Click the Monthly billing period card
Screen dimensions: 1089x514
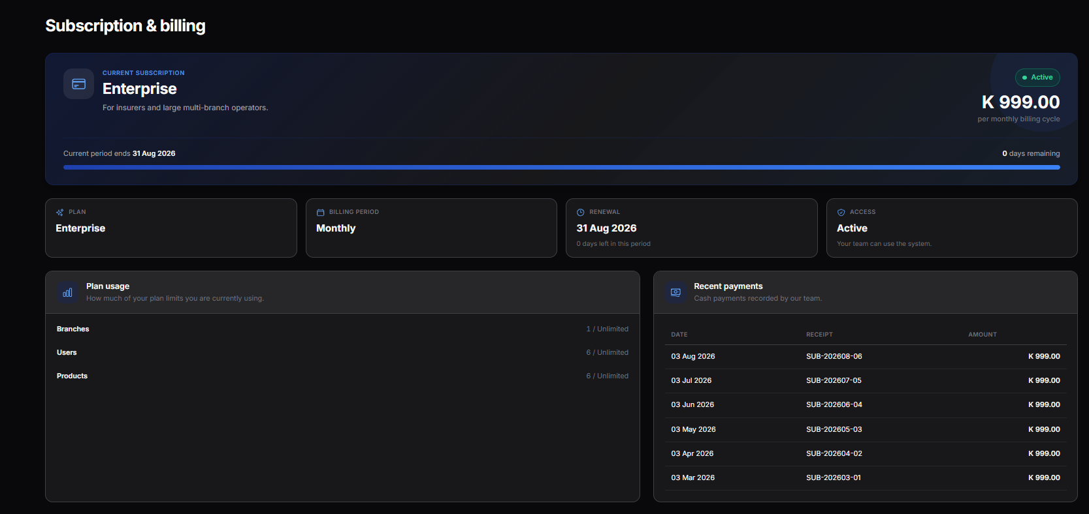pyautogui.click(x=431, y=228)
